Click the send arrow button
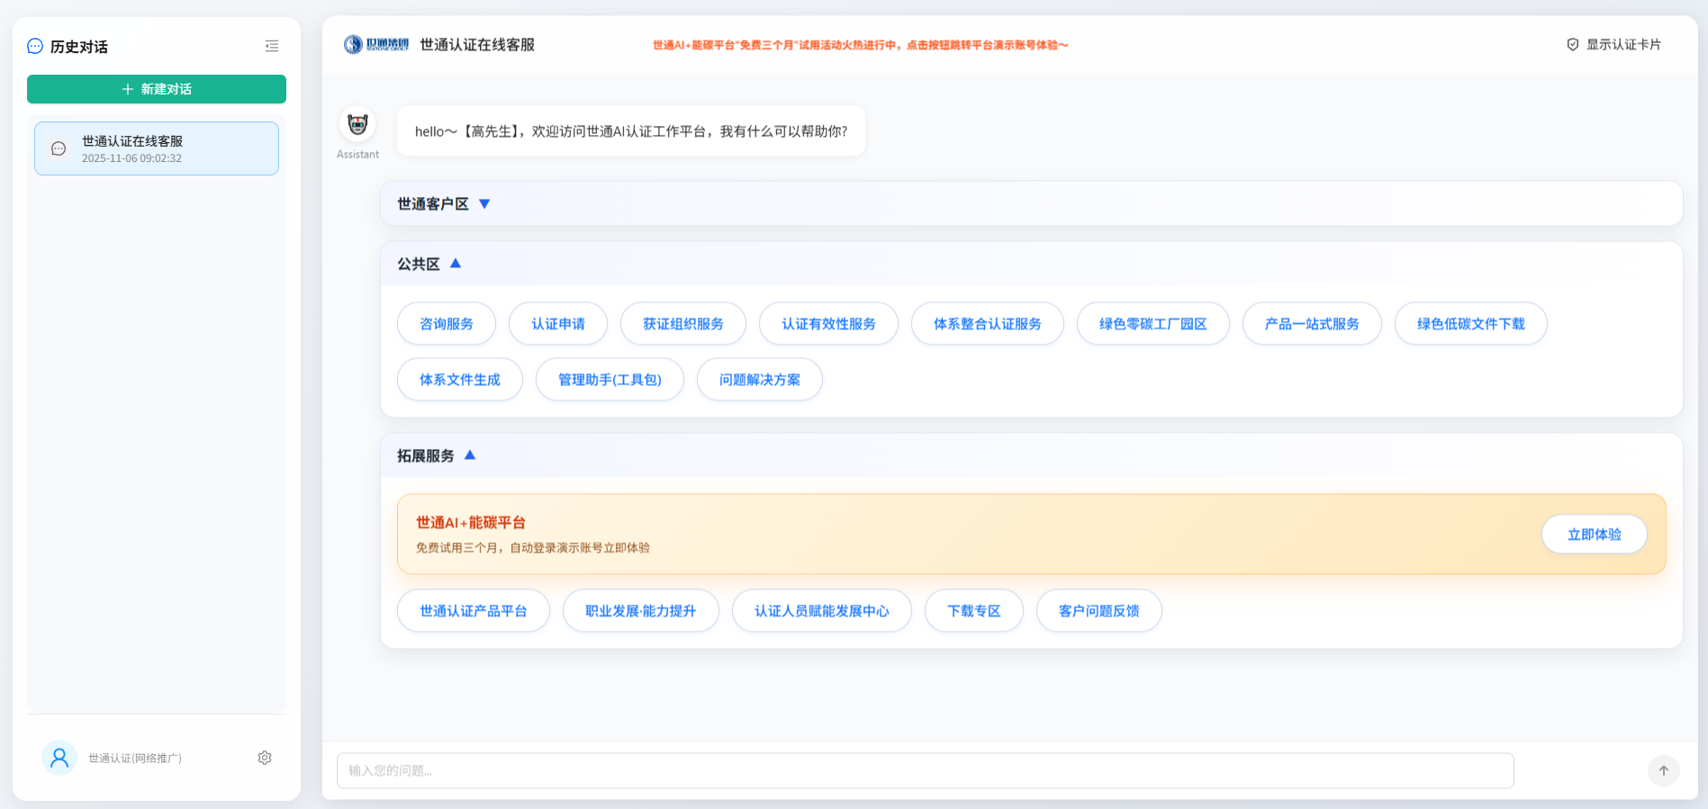 click(x=1664, y=770)
